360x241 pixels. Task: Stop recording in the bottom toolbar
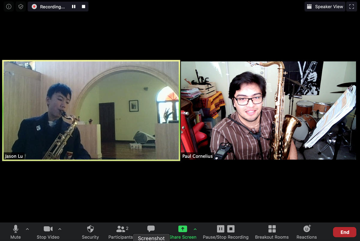231,229
